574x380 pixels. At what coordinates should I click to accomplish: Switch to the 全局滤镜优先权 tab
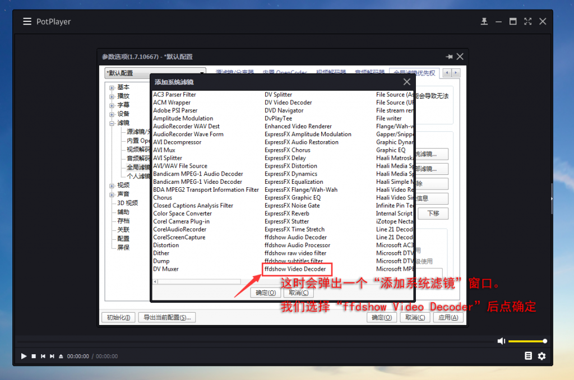pos(414,72)
